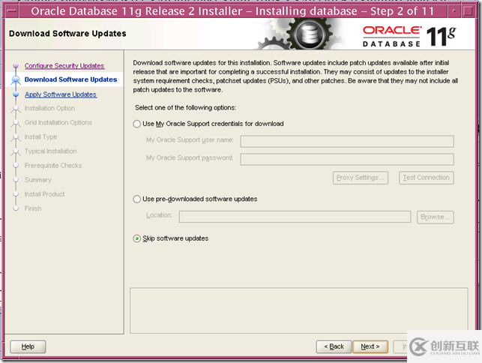Open the Apply Software Updates step
This screenshot has width=482, height=363.
point(61,94)
